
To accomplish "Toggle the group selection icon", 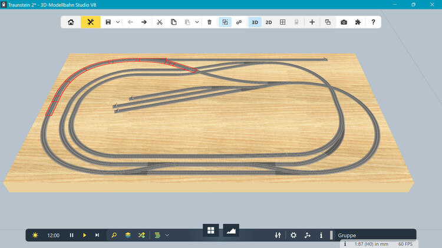I will pos(225,22).
